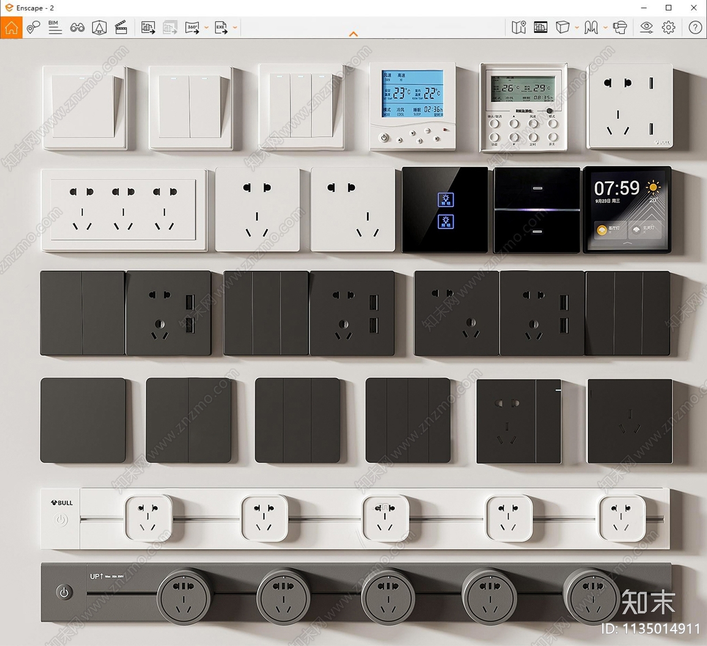
Task: Maximize the Enscape window
Action: click(x=669, y=8)
